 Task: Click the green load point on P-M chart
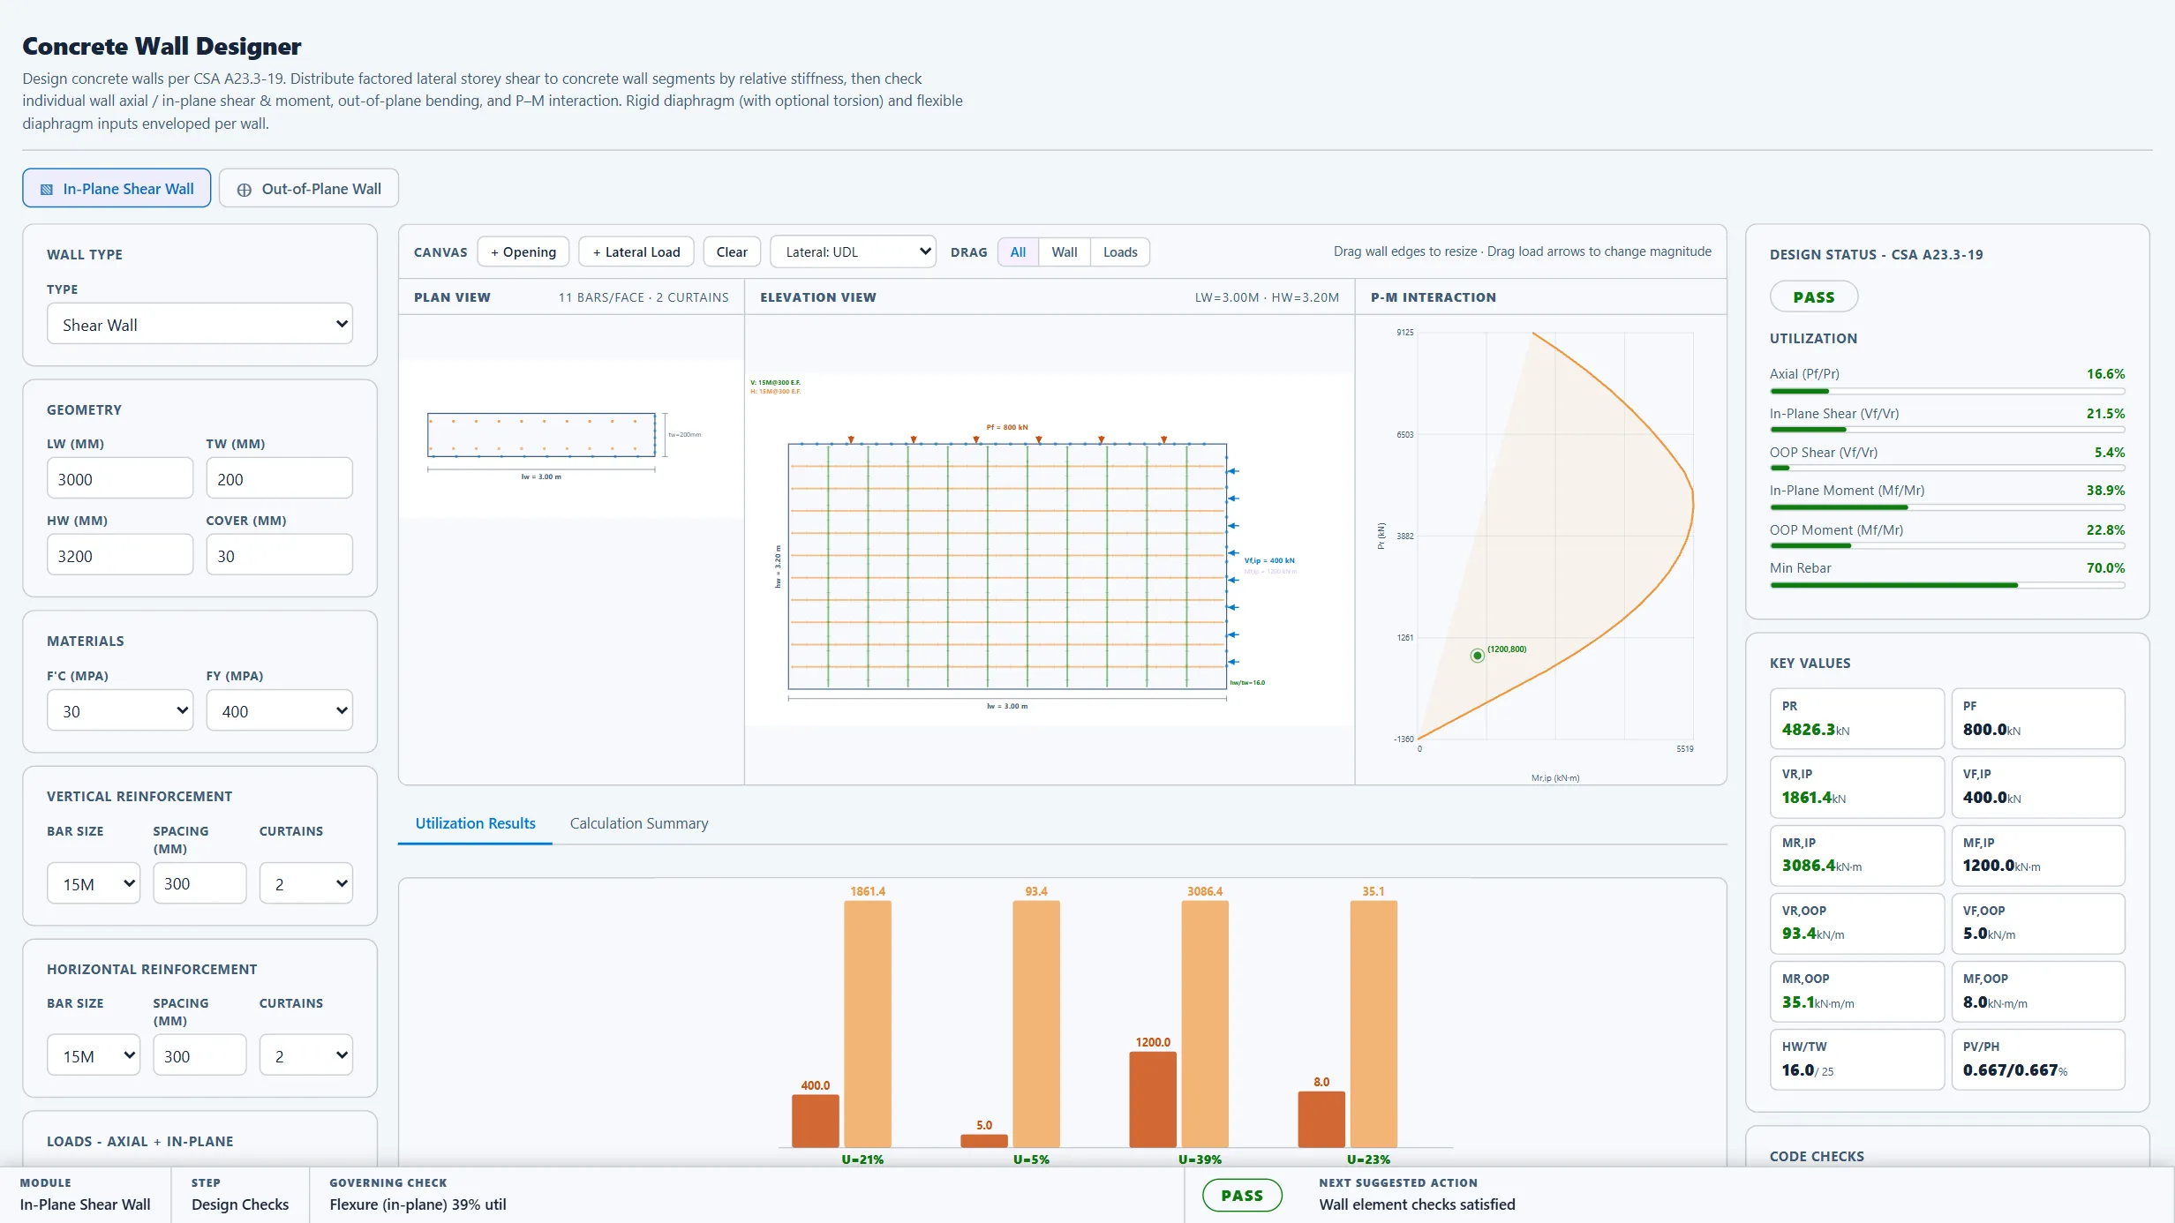coord(1477,656)
